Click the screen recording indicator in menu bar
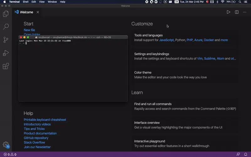Screen dimensions: 251x157 click(x=147, y=2)
